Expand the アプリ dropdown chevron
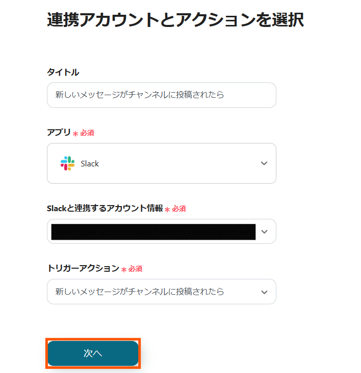Viewport: 361px width, 373px height. [x=264, y=163]
